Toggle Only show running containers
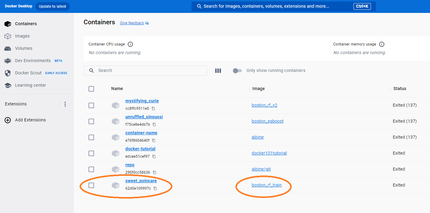430x213 pixels. (237, 71)
